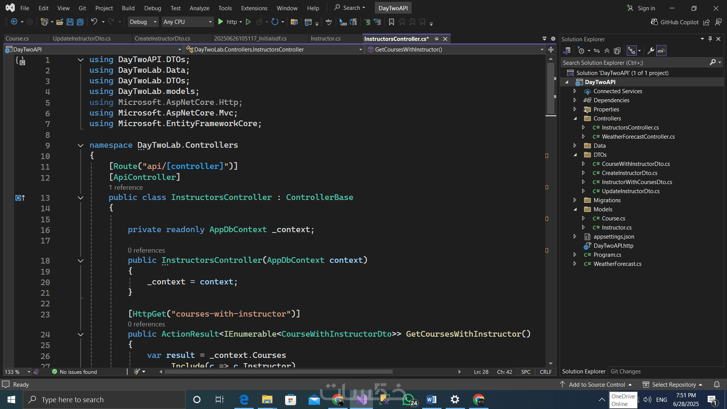
Task: Click the Undo arrow icon
Action: [x=94, y=22]
